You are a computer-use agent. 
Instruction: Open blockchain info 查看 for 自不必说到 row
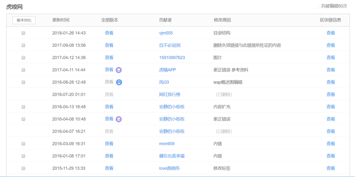click(331, 45)
